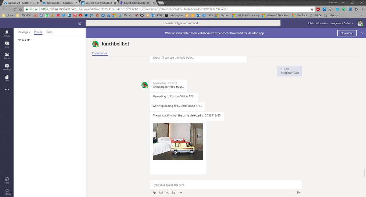Switch to the Files tab in search results
Viewport: 366px width, 197px height.
click(x=49, y=32)
